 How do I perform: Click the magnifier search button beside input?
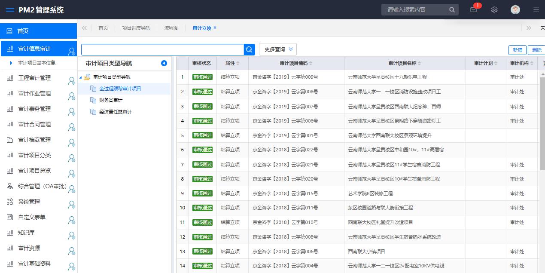tap(250, 49)
